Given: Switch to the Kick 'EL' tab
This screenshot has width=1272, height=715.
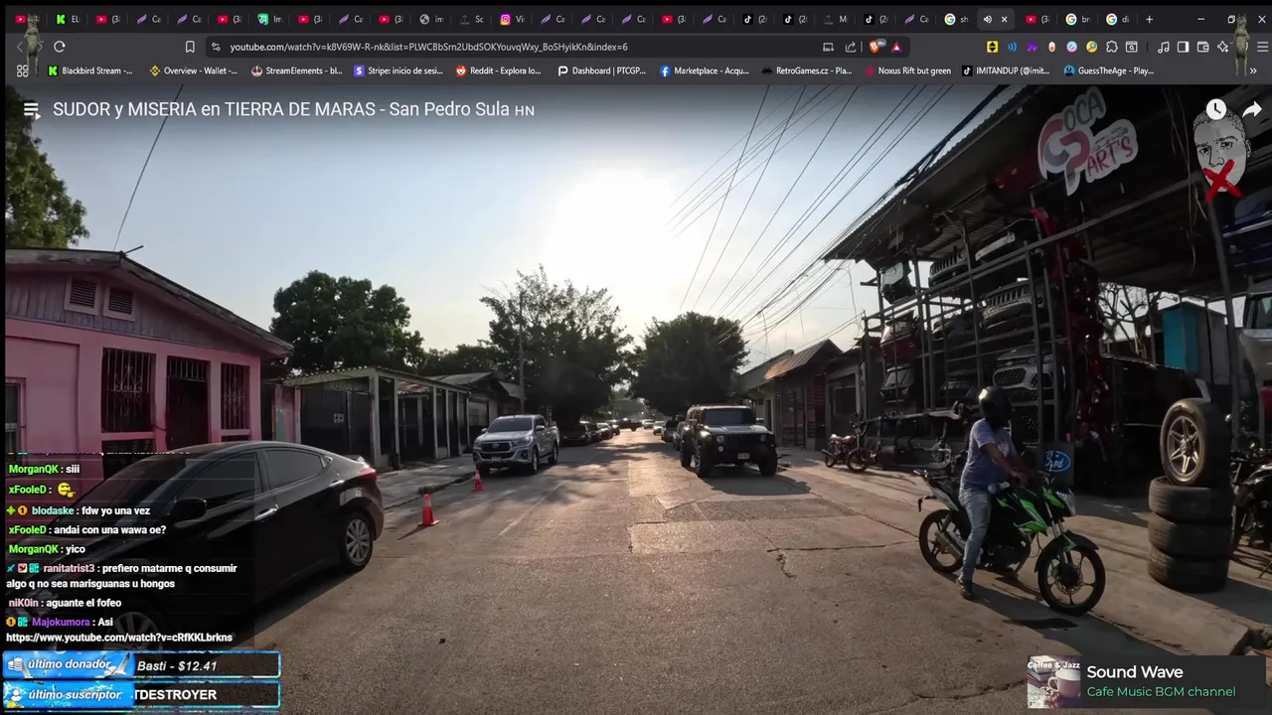Looking at the screenshot, I should (x=68, y=19).
